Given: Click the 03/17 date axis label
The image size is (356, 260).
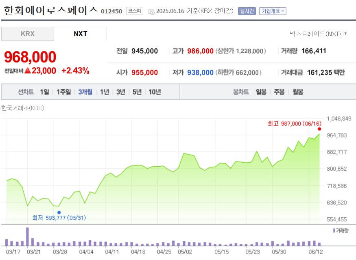Looking at the screenshot, I should (x=13, y=251).
